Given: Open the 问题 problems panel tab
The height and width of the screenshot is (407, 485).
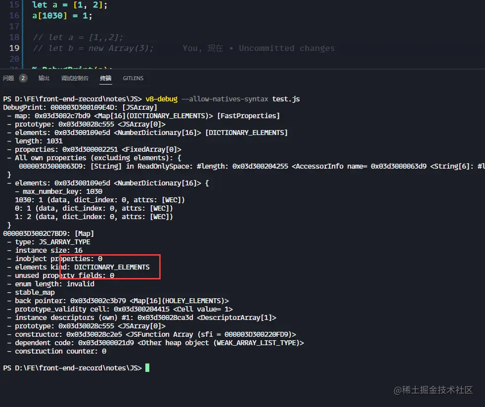Looking at the screenshot, I should point(8,78).
